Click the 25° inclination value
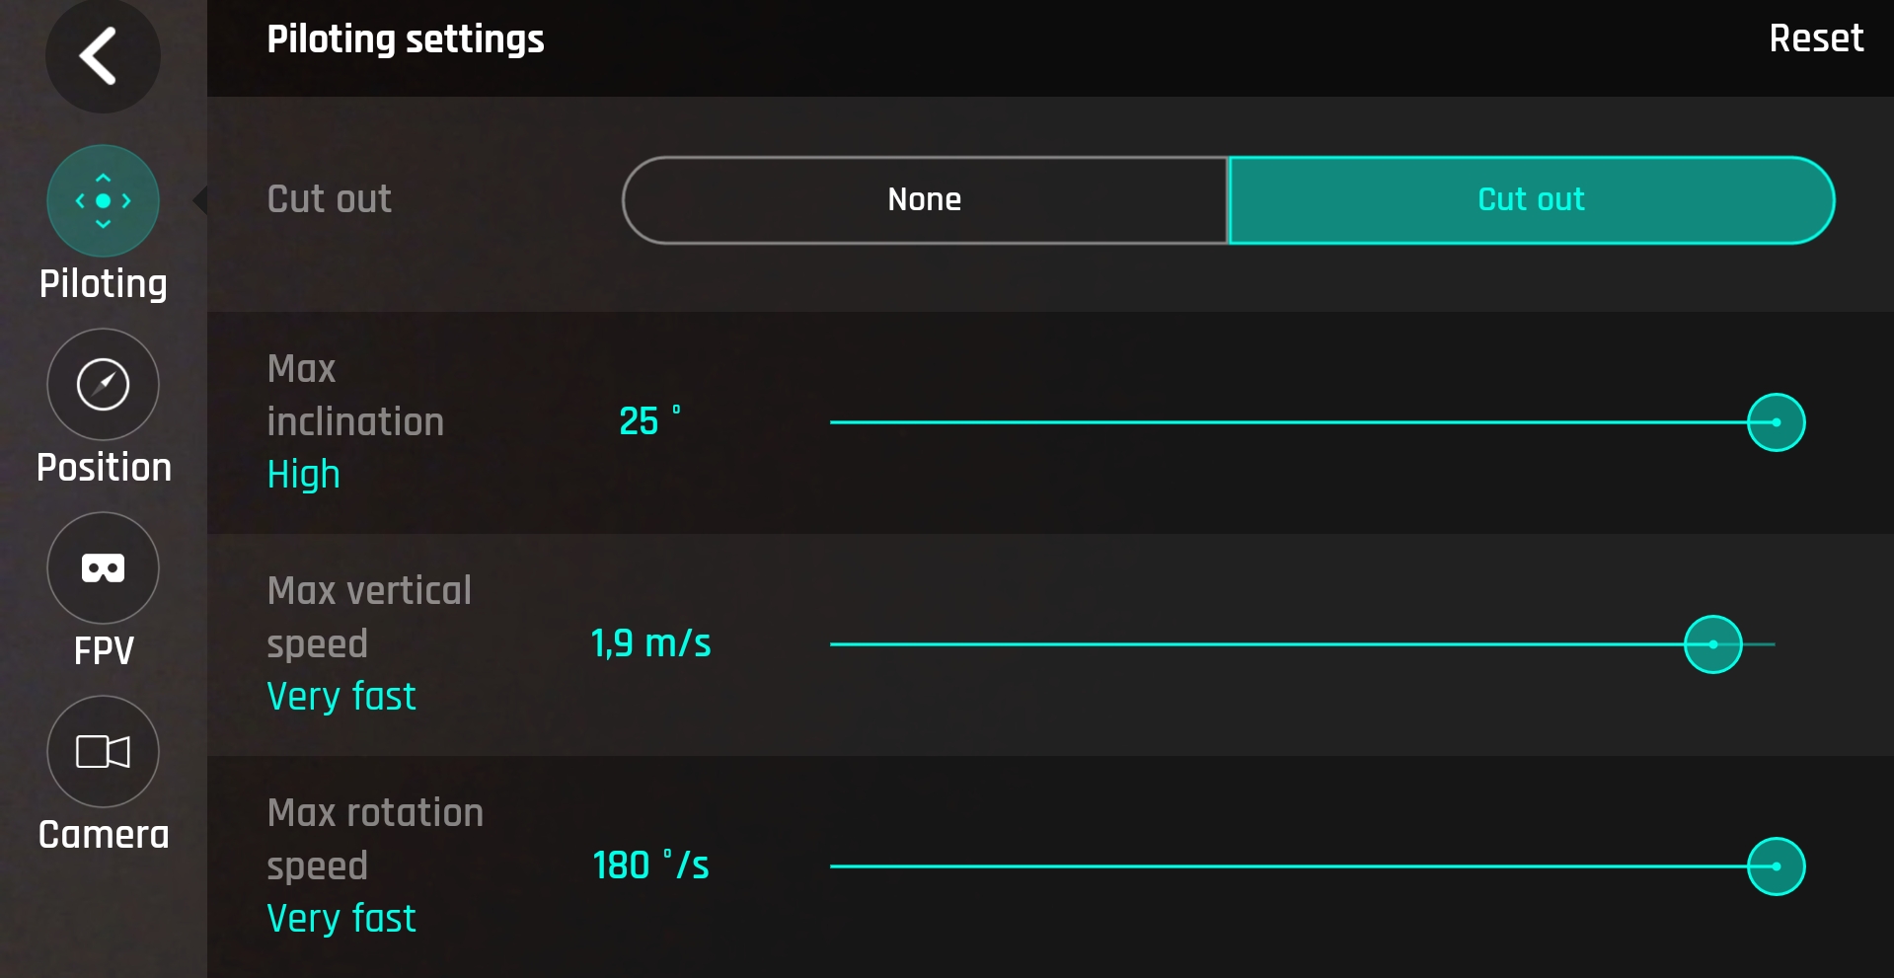 pyautogui.click(x=648, y=421)
